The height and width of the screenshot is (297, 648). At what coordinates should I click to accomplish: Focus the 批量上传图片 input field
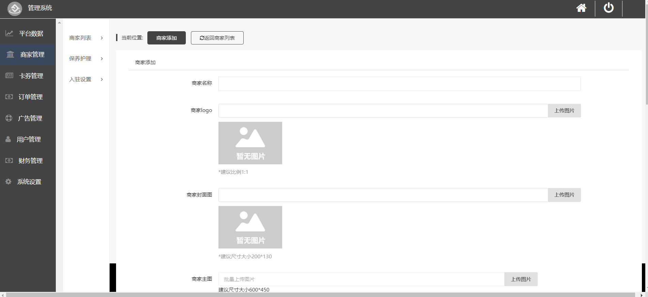(x=361, y=279)
